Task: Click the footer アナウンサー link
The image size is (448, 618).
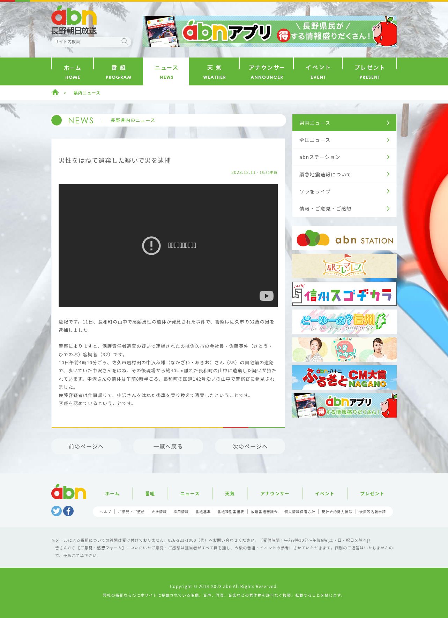Action: [275, 494]
